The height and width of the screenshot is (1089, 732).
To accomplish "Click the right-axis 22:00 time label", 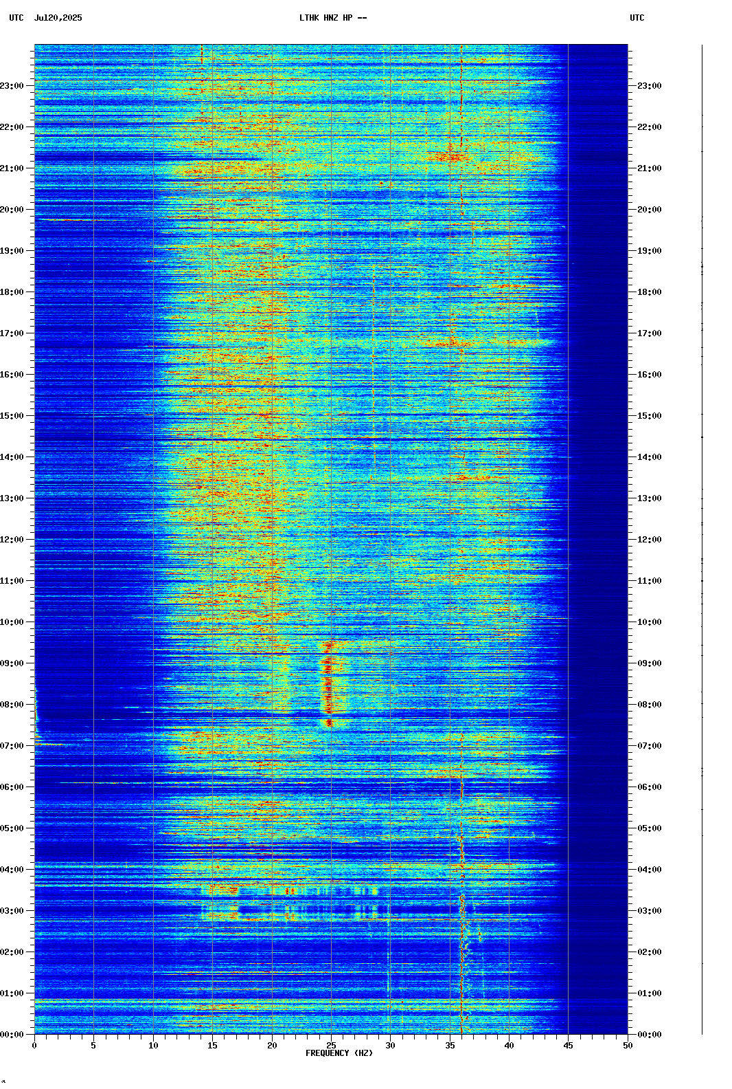I will (650, 127).
